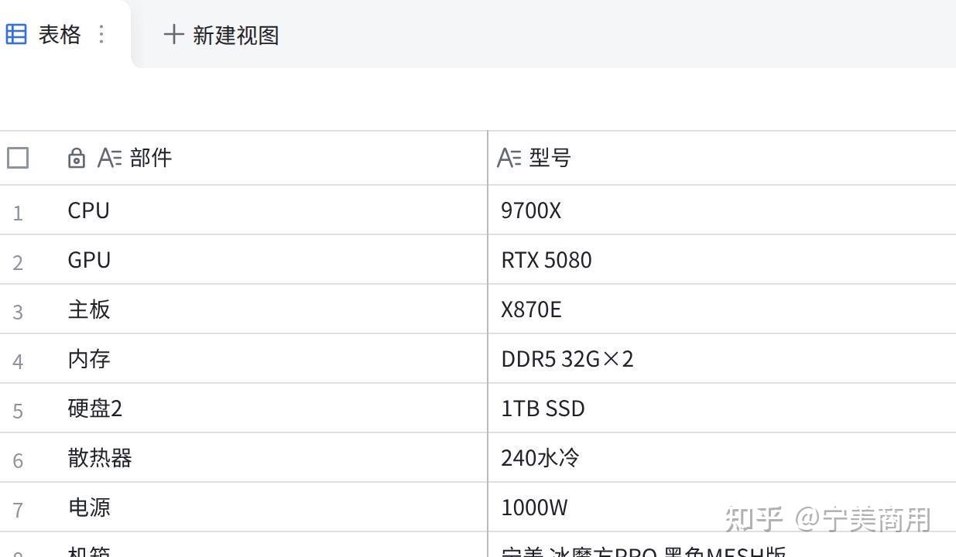Viewport: 956px width, 557px height.
Task: Click the 1000W power supply cell
Action: click(722, 507)
